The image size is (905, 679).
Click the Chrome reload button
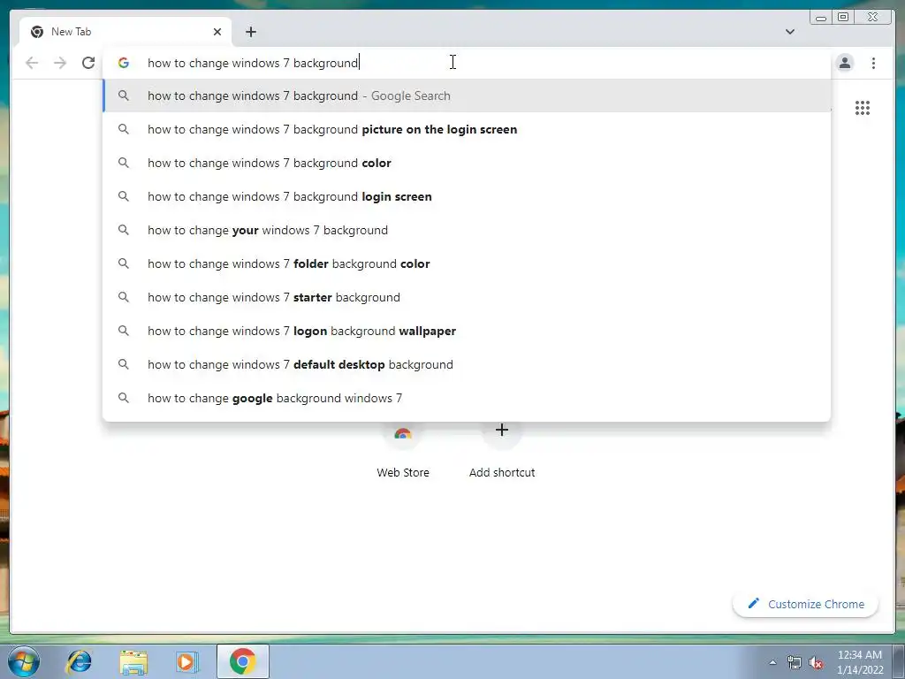[88, 63]
